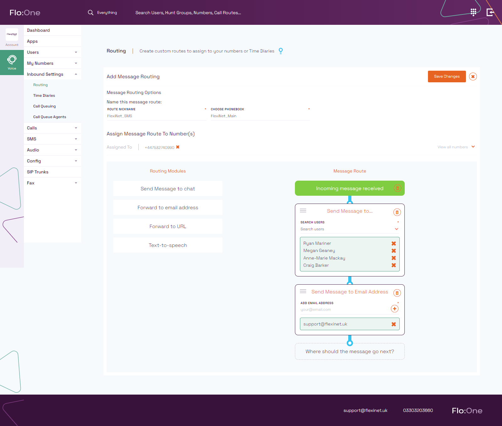502x426 pixels.
Task: Remove the assigned number +447532740990
Action: point(178,147)
